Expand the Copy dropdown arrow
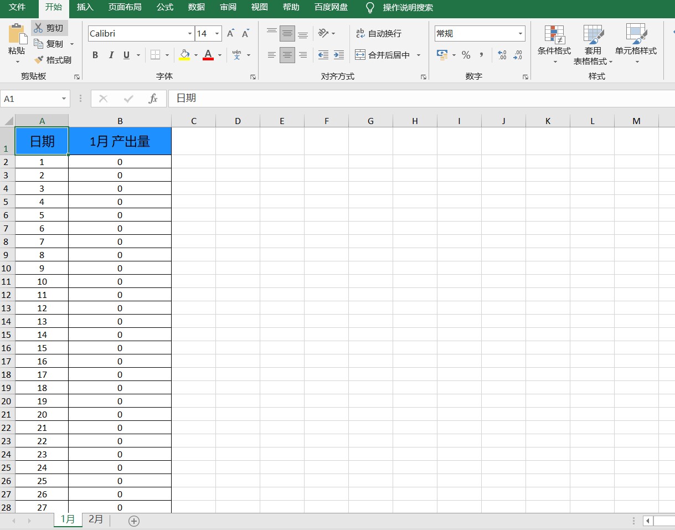Image resolution: width=675 pixels, height=530 pixels. click(x=72, y=44)
